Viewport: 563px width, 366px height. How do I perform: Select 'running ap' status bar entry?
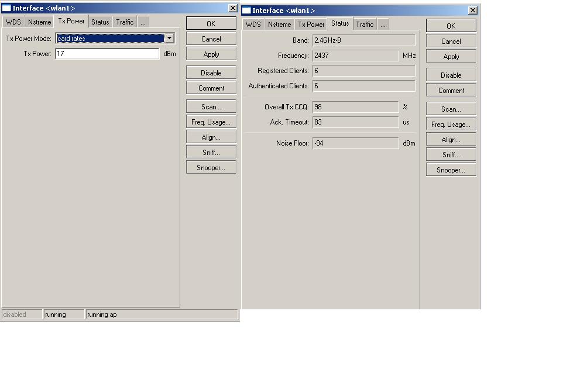[162, 315]
